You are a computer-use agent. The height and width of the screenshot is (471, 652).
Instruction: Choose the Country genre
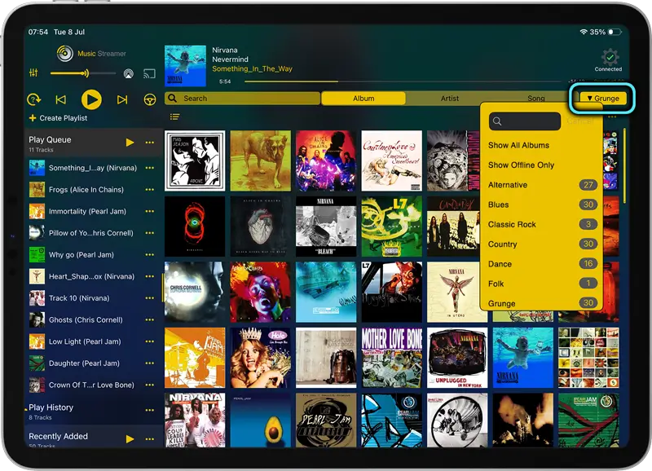point(541,244)
